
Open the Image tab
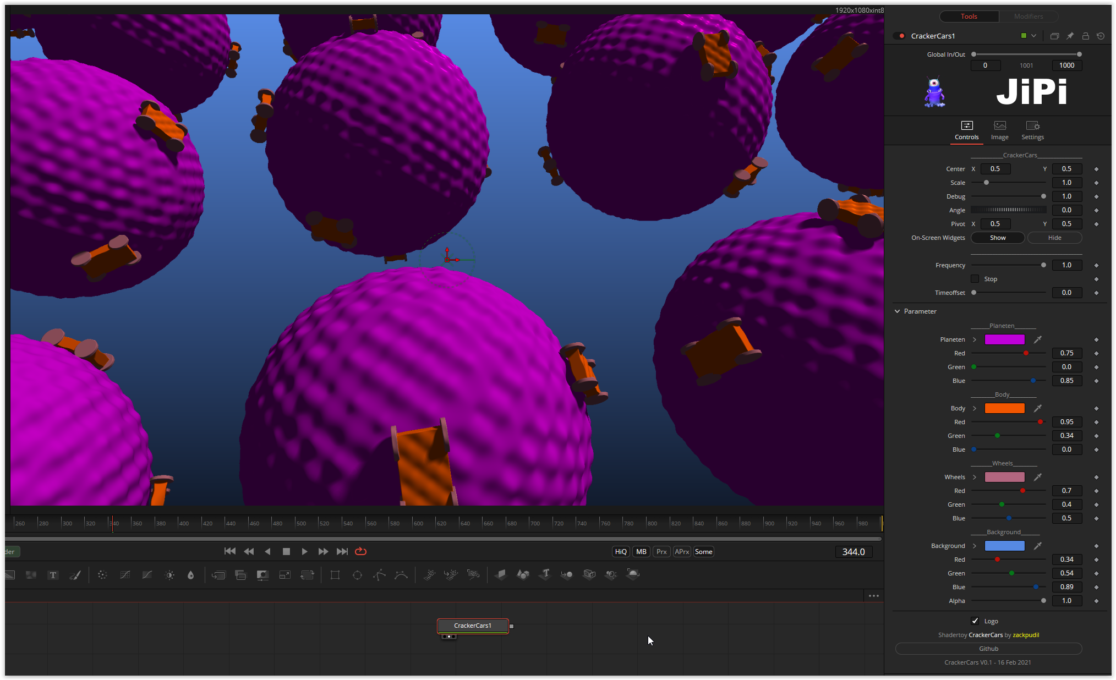(x=999, y=131)
